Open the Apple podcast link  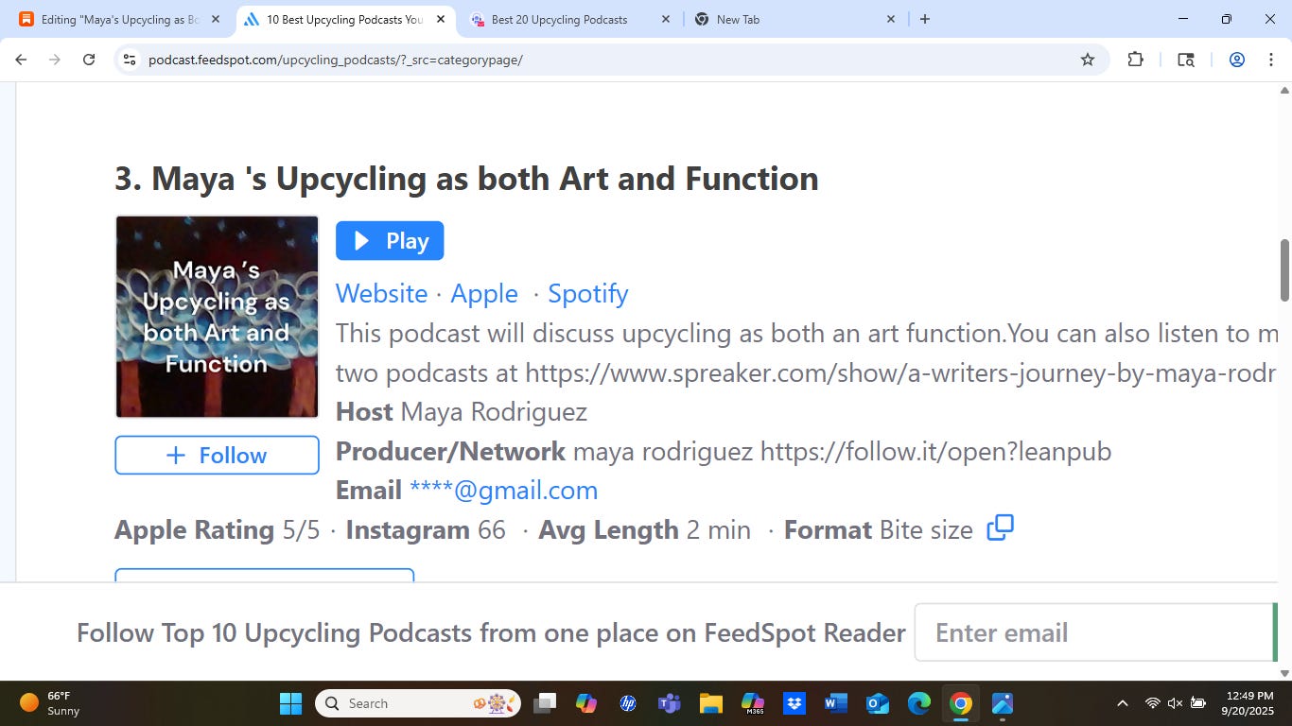(484, 293)
